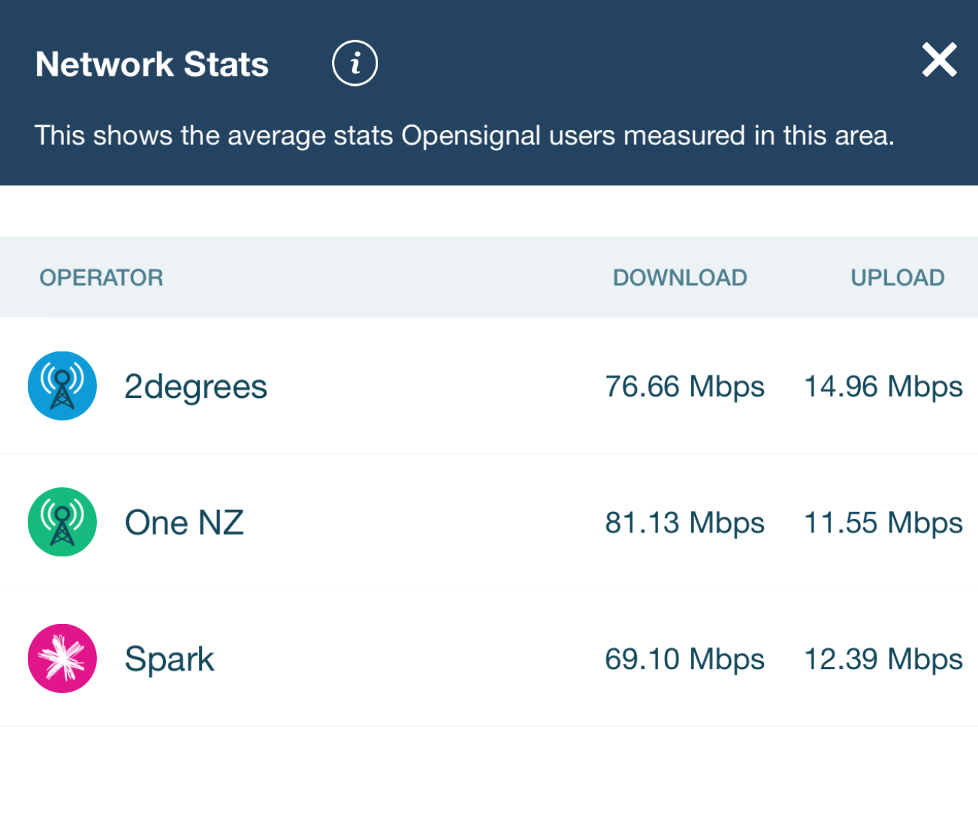Select the 2degrees operator name
The height and width of the screenshot is (829, 978).
pos(195,387)
